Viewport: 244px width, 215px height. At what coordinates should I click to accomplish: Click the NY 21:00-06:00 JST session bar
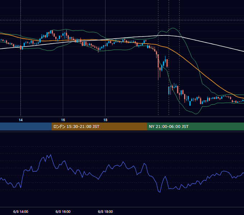(x=195, y=126)
